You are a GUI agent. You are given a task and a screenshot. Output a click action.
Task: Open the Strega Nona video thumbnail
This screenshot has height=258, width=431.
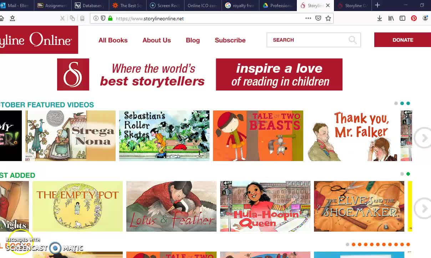click(70, 136)
